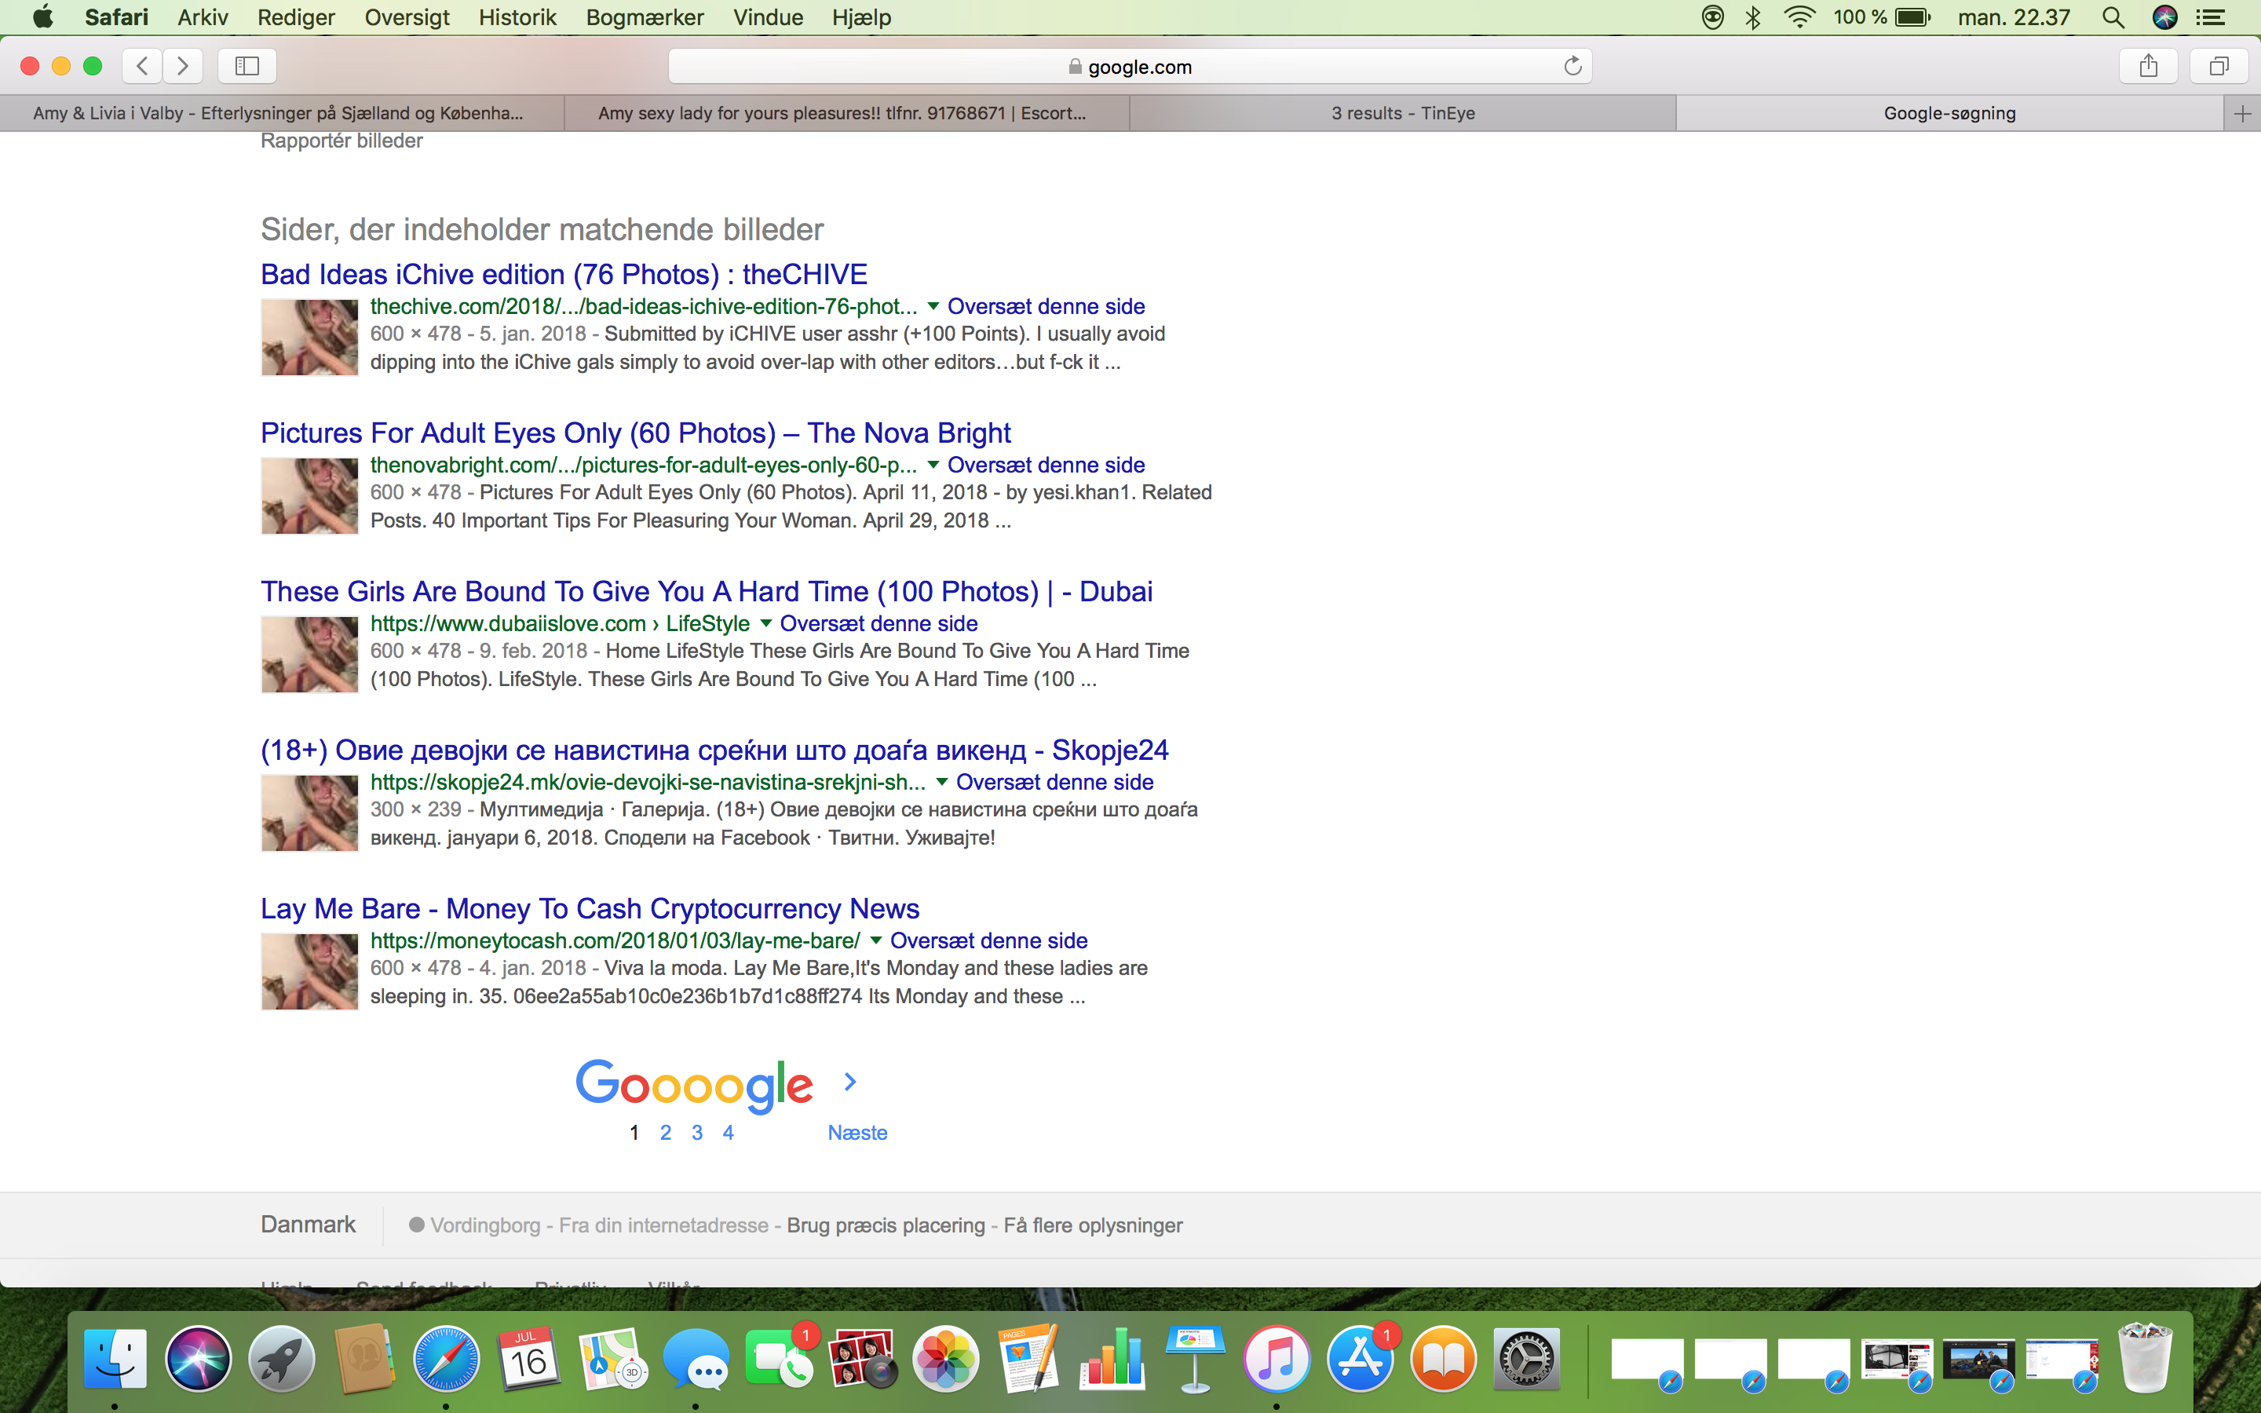The image size is (2261, 1413).
Task: Open the Trash in Dock
Action: coord(2145,1358)
